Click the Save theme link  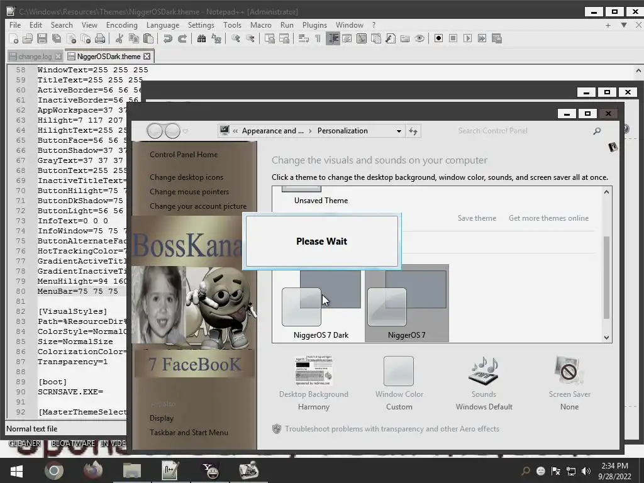tap(477, 218)
